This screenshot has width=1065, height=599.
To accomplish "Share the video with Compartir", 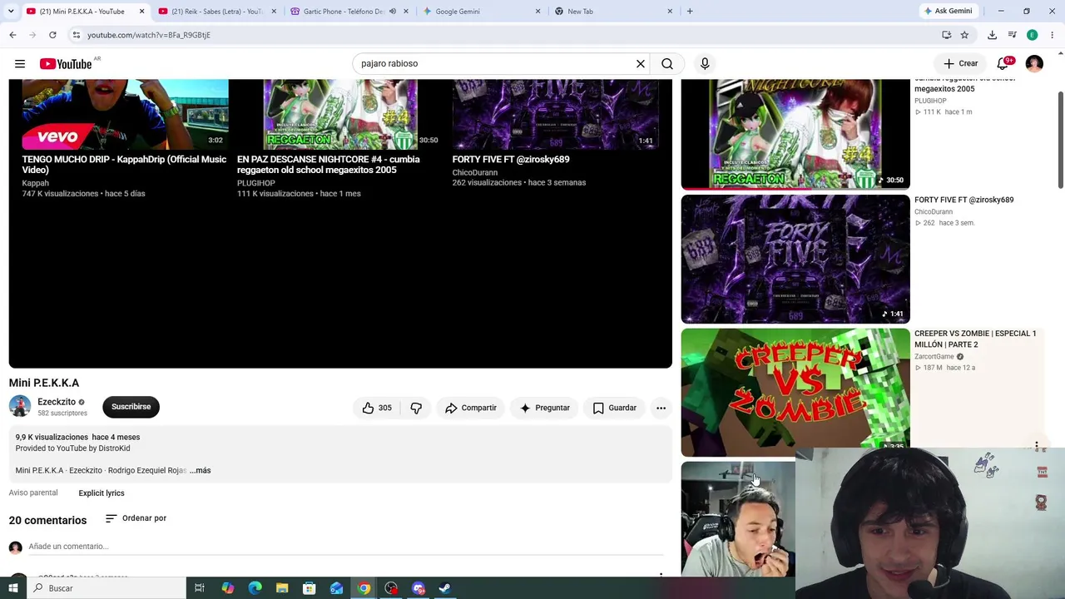I will tap(470, 408).
